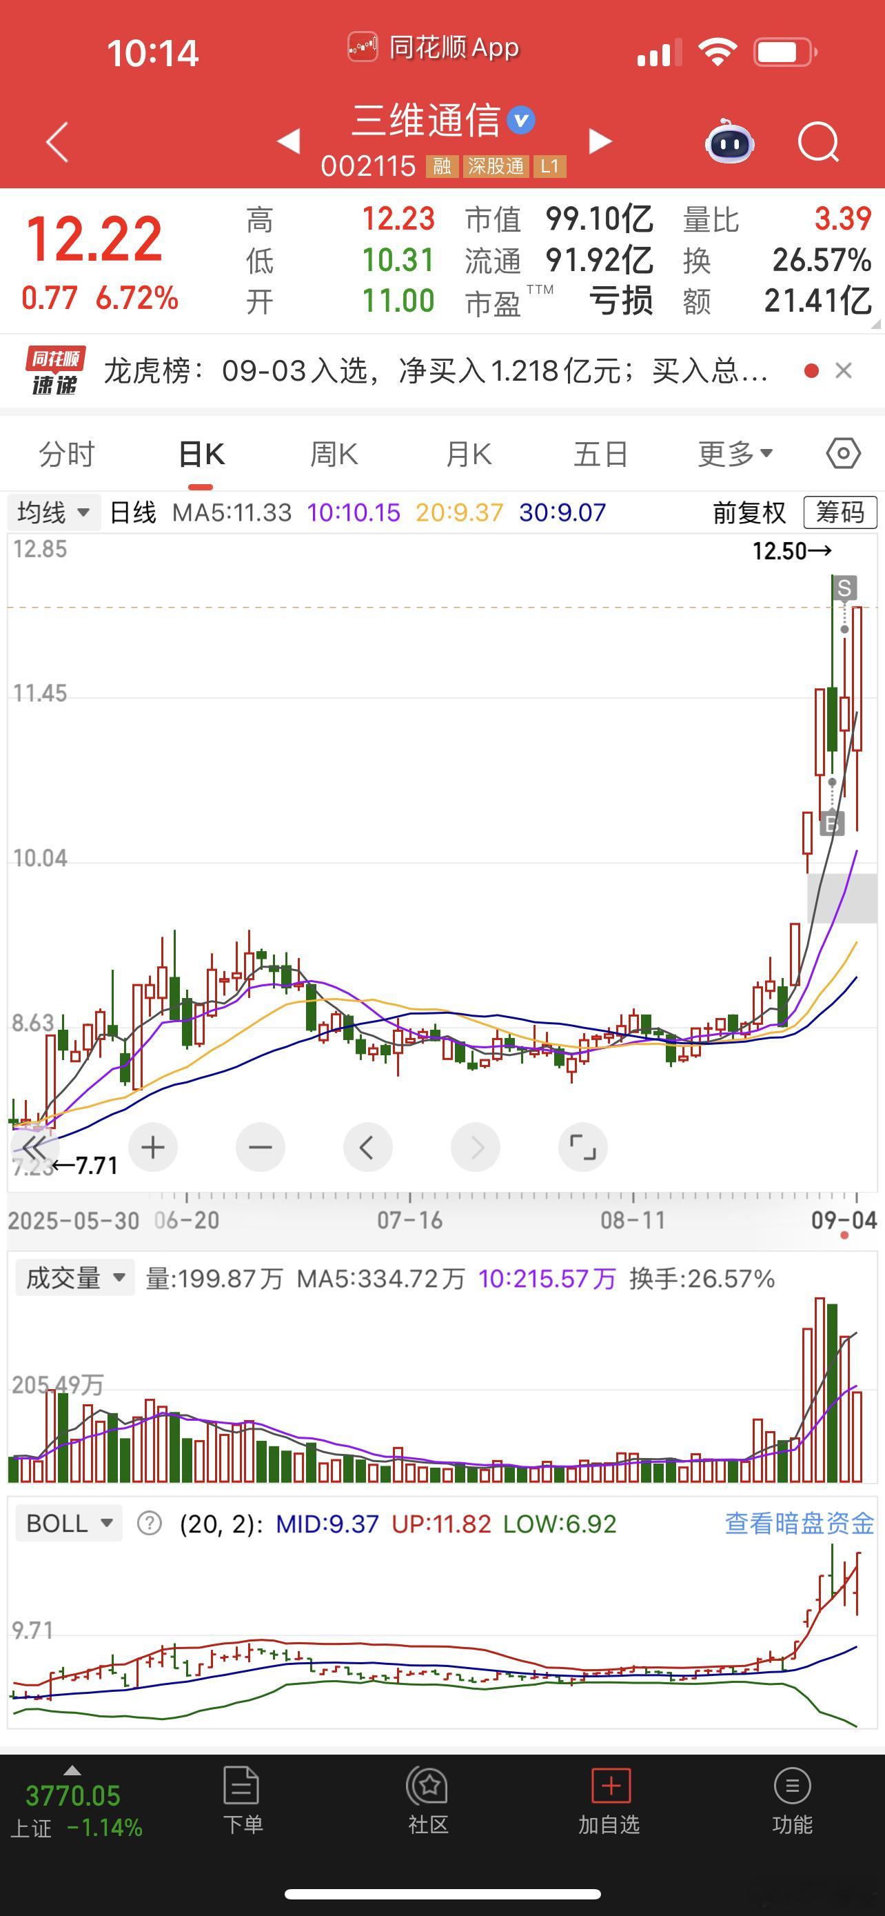
Task: Tap the S sell marker on the chart
Action: (x=844, y=588)
